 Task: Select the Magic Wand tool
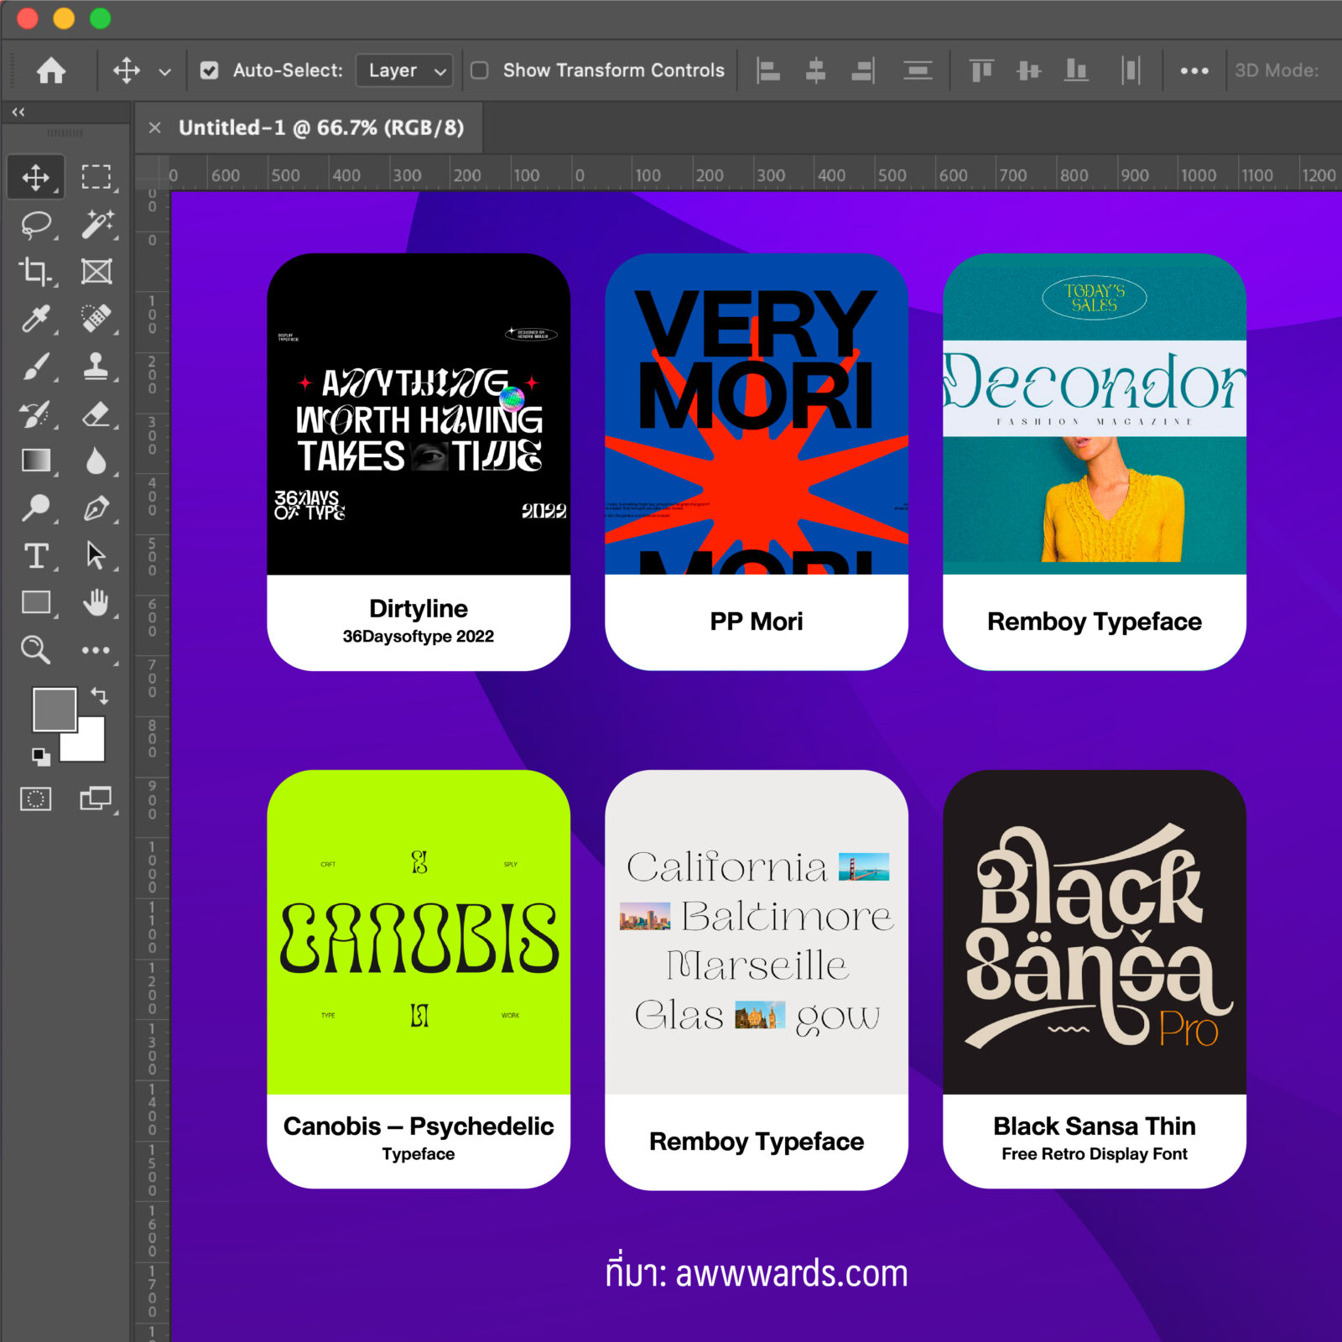coord(96,224)
